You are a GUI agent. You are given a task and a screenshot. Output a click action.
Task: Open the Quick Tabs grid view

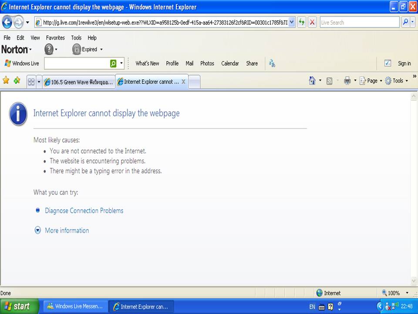tap(31, 82)
